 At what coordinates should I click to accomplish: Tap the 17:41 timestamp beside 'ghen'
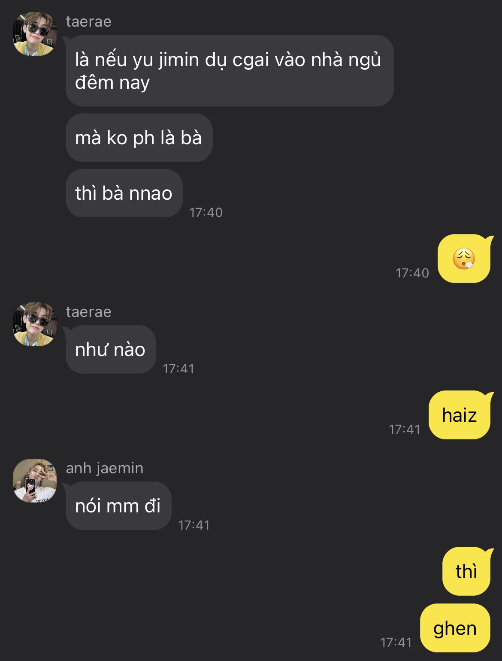(x=396, y=642)
